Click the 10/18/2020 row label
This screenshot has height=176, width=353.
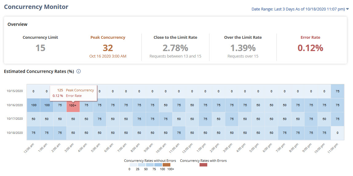[14, 133]
